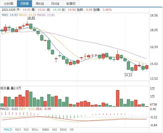Switch indicator to KDJ
This screenshot has height=133, width=163.
18,130
